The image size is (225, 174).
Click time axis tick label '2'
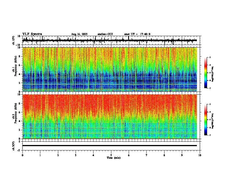coord(58,155)
